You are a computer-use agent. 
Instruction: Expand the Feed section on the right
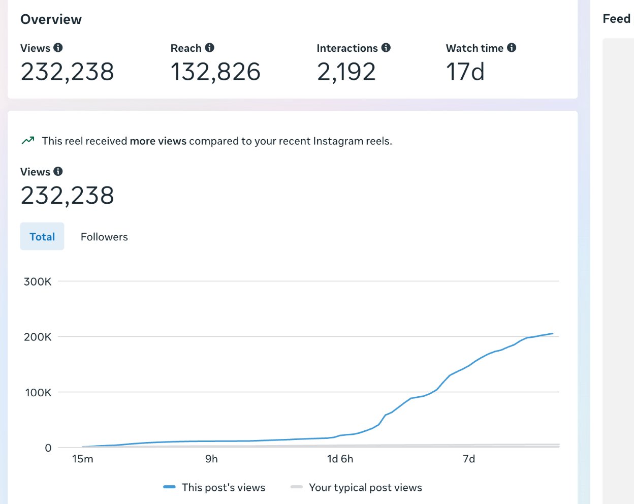coord(616,18)
